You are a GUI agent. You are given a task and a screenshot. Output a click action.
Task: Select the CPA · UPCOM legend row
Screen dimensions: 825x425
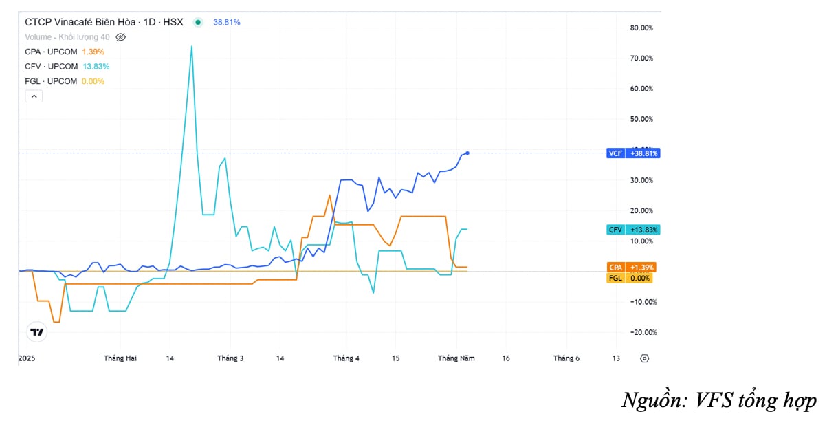coord(65,52)
